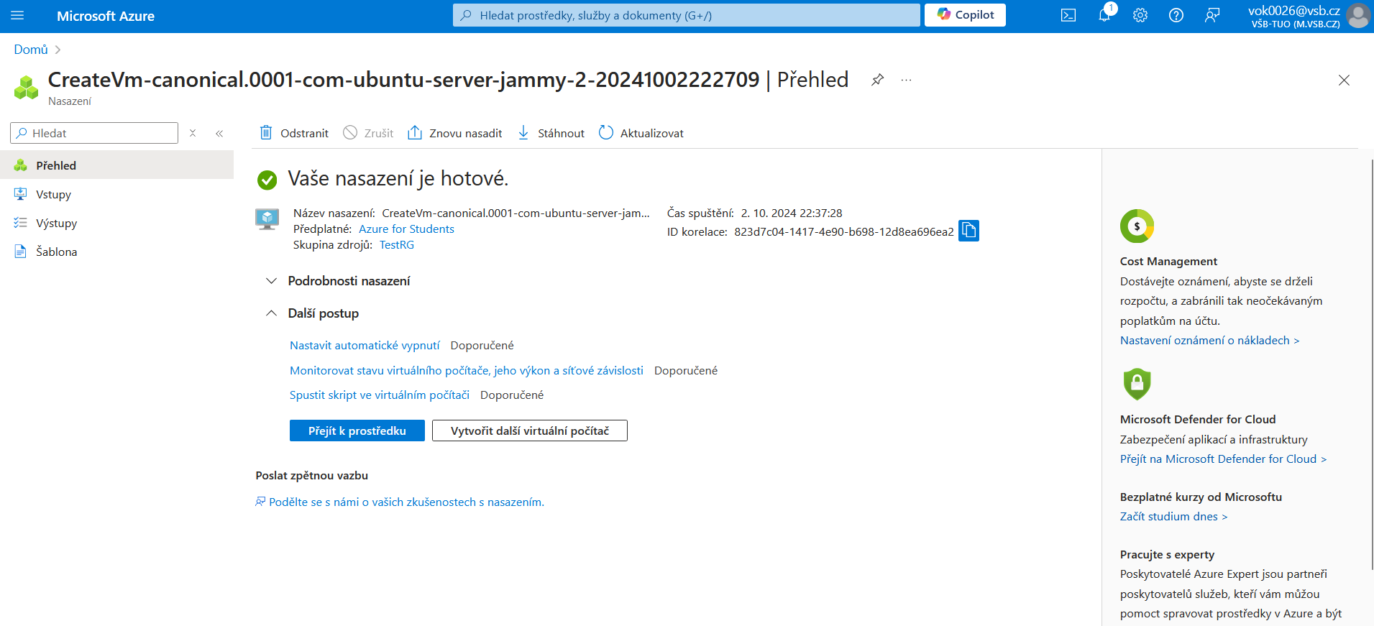The image size is (1374, 626).
Task: Open Nastavení oznámení o nákladech link
Action: pos(1209,341)
